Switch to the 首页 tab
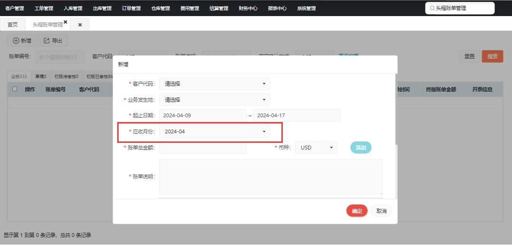512x245 pixels. pos(13,25)
